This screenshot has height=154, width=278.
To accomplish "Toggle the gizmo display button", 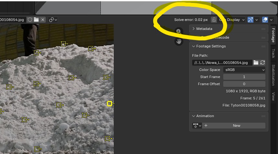I will coord(250,20).
